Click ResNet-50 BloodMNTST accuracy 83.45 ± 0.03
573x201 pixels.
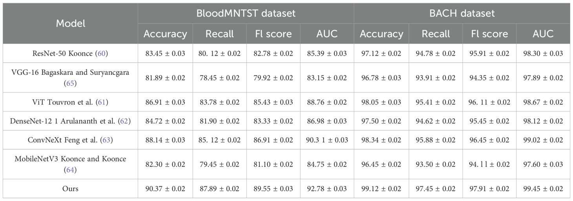tap(165, 54)
